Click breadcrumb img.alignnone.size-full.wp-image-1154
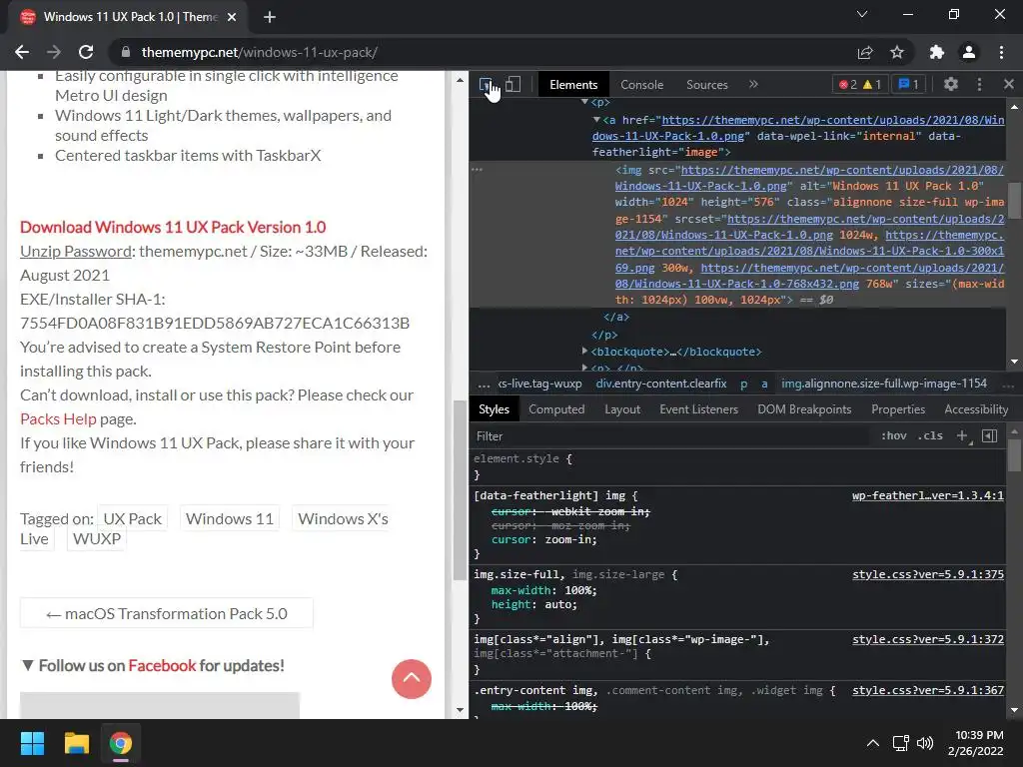Screen dimensions: 1023x767 point(884,383)
